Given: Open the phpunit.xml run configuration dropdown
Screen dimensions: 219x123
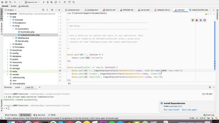Looking at the screenshot, I should [32, 2].
